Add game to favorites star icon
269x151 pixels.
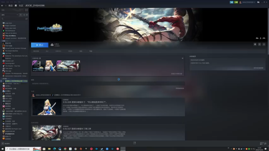tap(264, 44)
